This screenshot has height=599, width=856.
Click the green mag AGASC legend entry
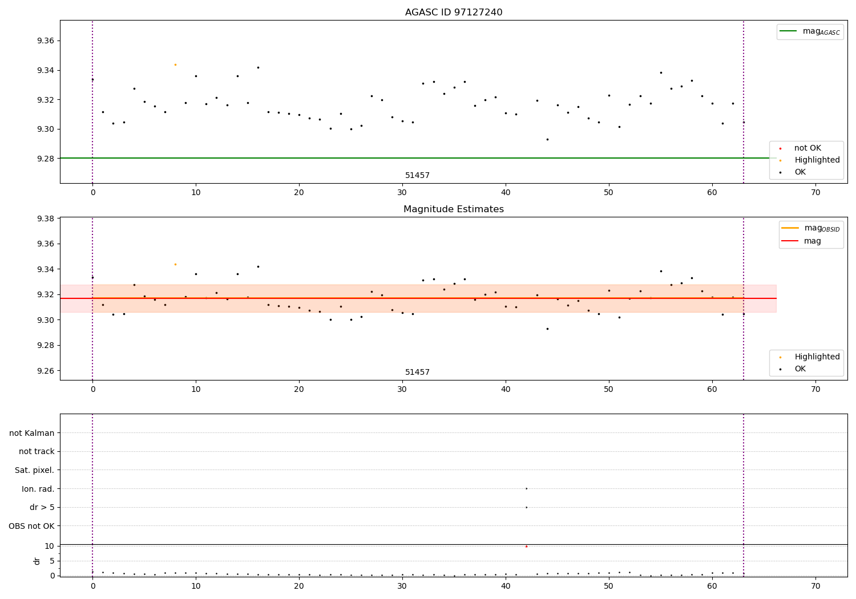[x=810, y=31]
